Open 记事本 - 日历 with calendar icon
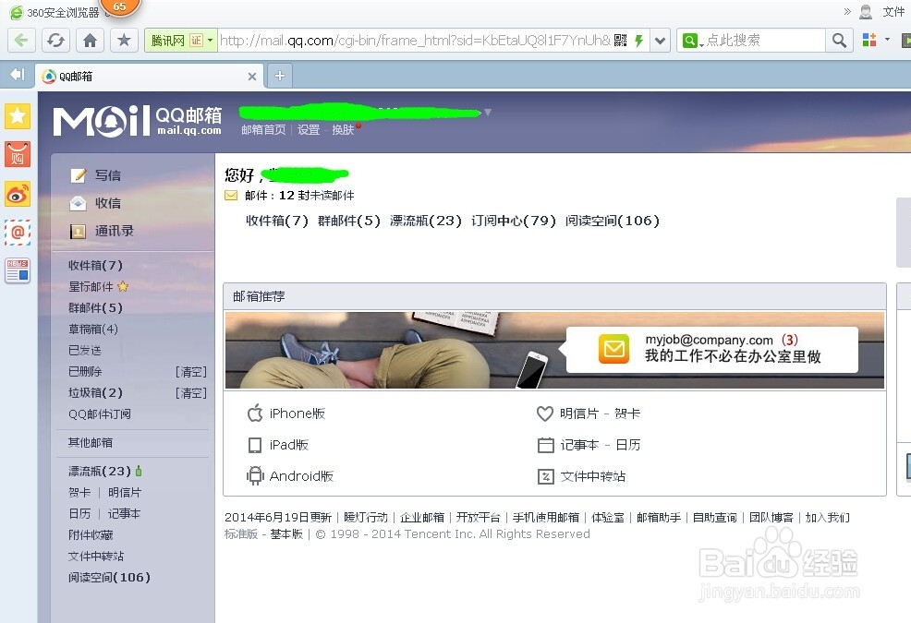 point(589,445)
